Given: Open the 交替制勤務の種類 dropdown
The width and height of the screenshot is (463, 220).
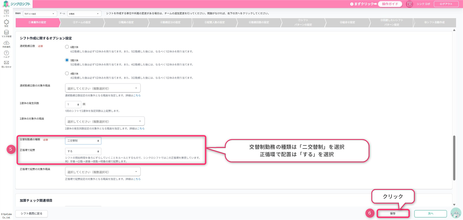Looking at the screenshot, I should point(83,141).
